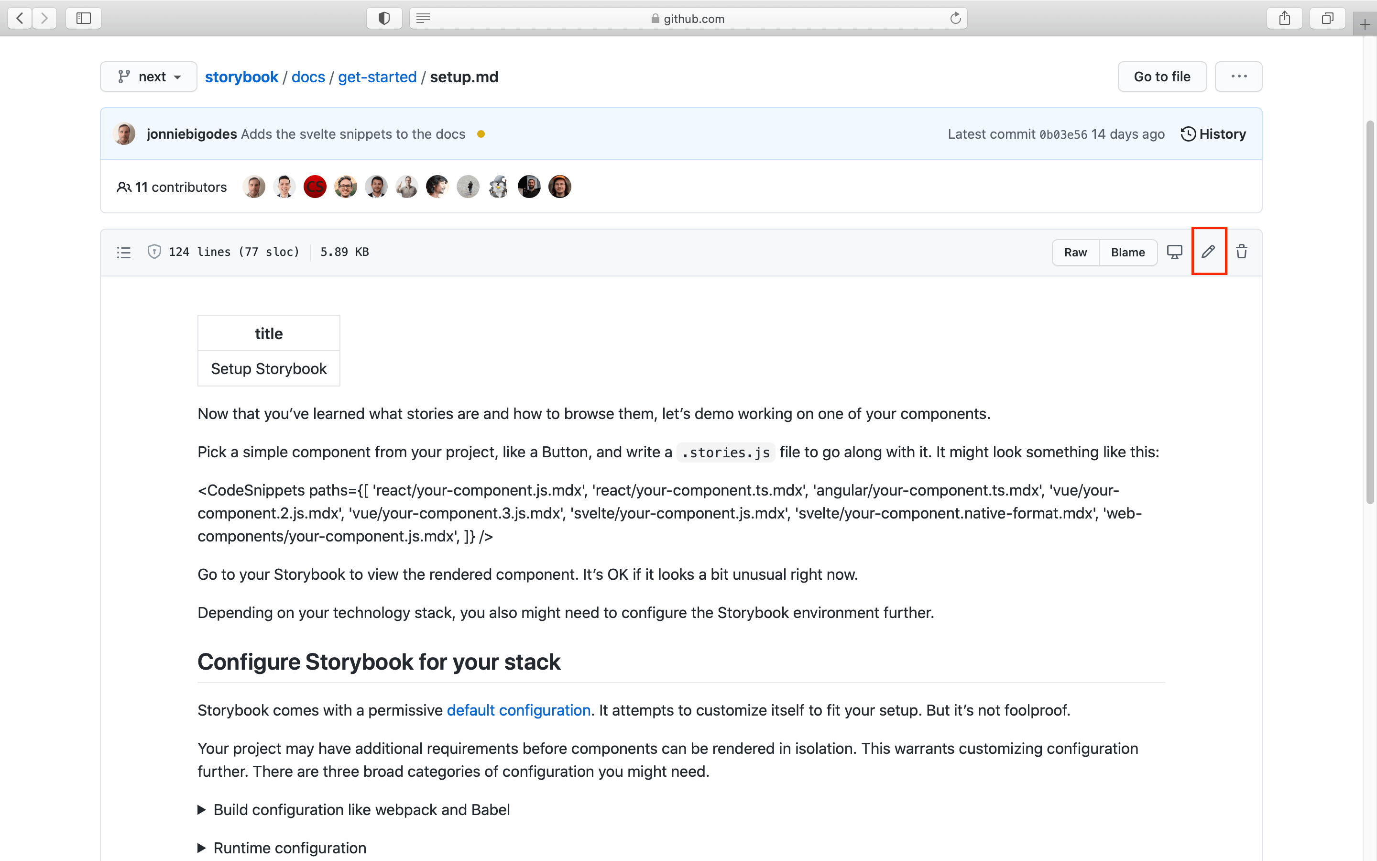Click the .stories.js inline code text
Viewport: 1377px width, 861px height.
[726, 452]
